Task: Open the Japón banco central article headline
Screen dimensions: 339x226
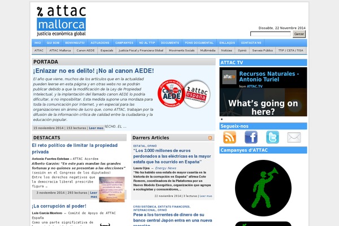Action: tap(172, 219)
